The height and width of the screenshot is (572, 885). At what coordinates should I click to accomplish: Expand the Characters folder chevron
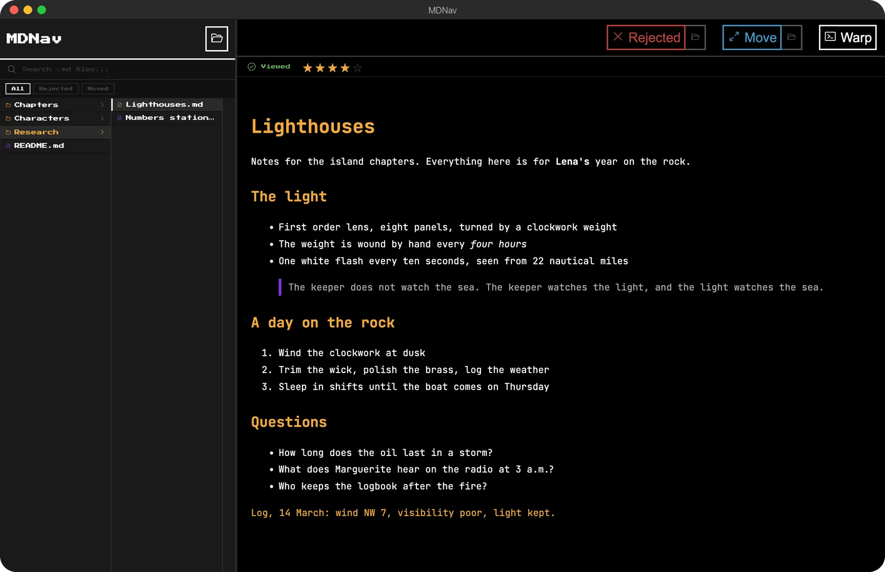(x=102, y=118)
